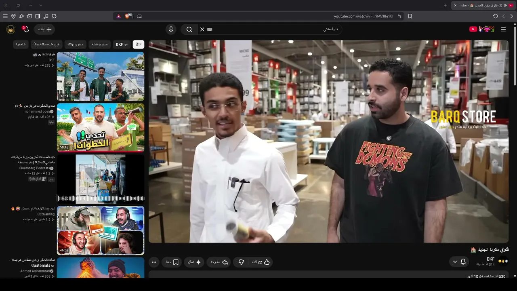Open the Bloomberg Podcasts video thumbnail
Screen dimensions: 517x291
[101, 179]
